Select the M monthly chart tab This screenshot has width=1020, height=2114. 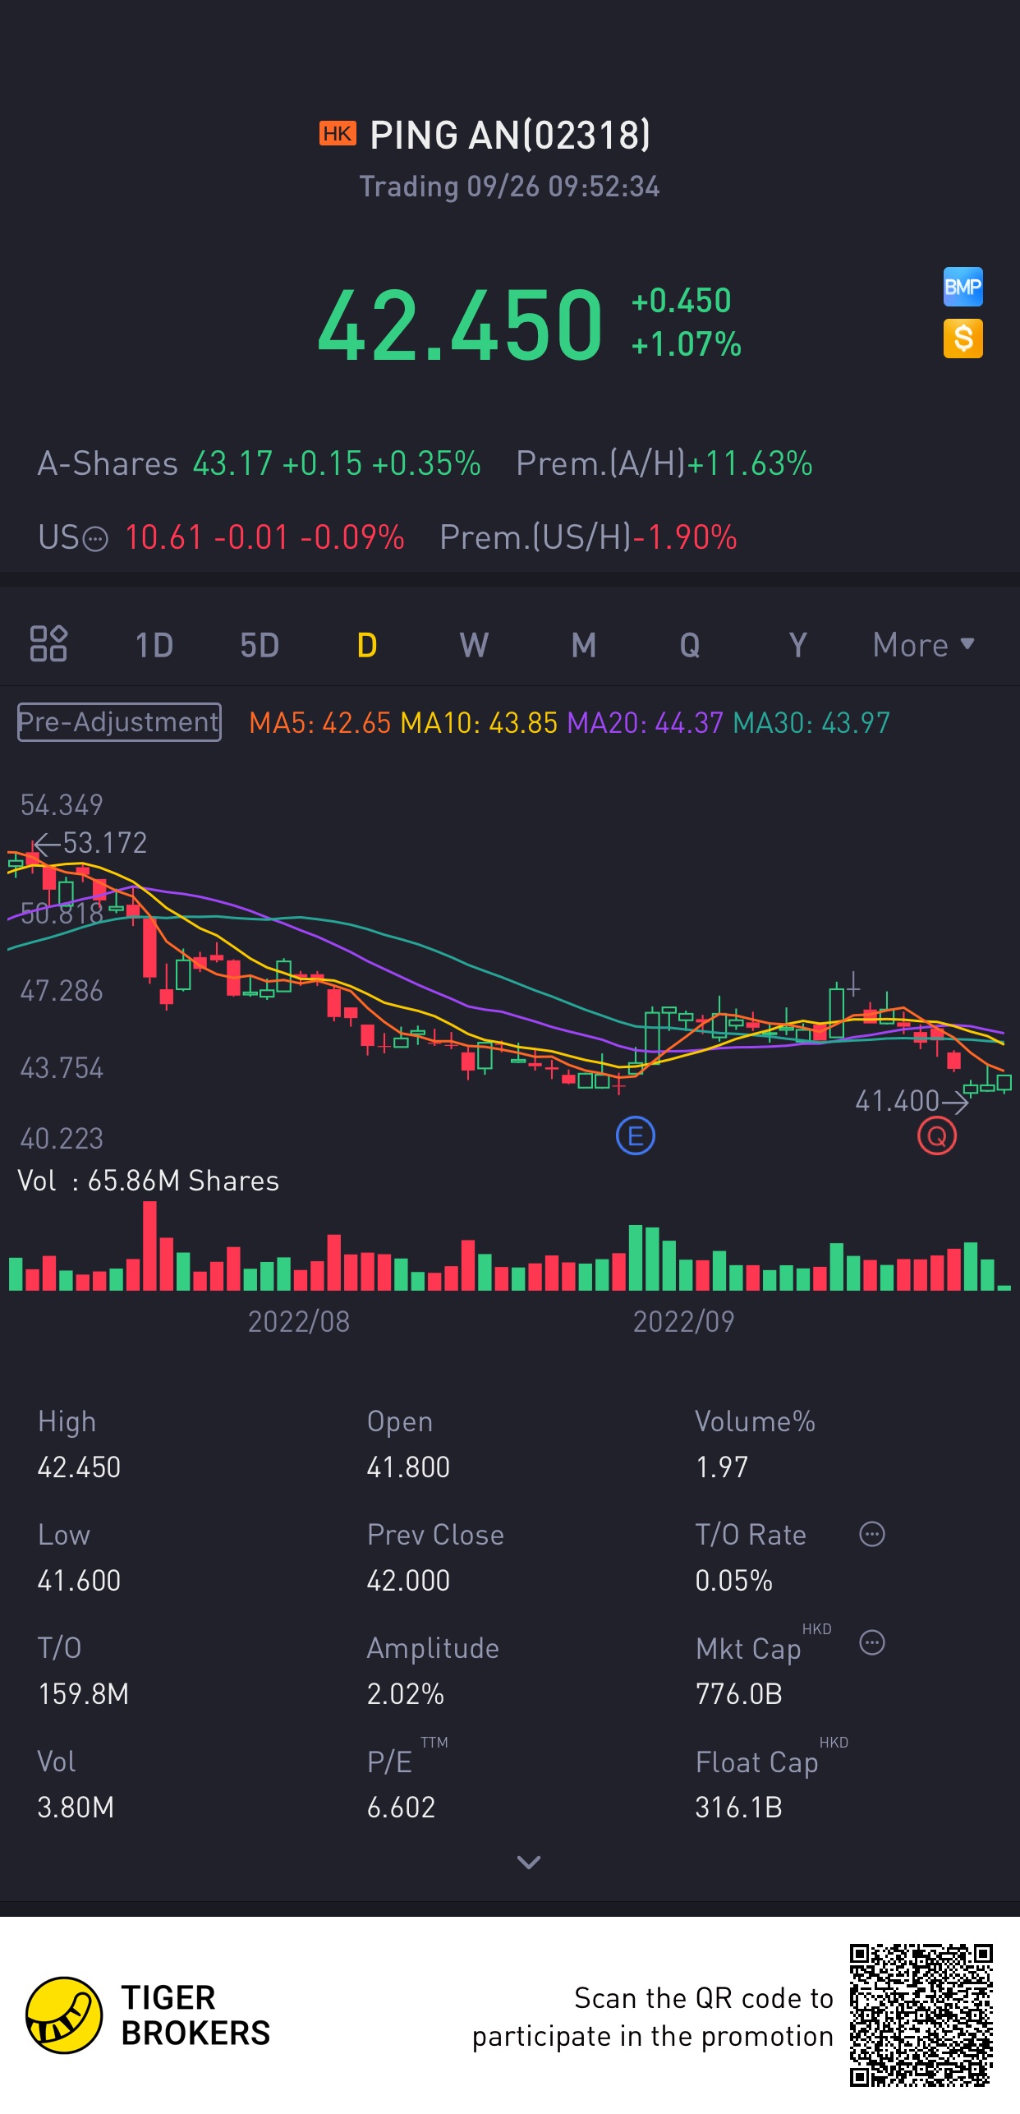click(x=583, y=645)
